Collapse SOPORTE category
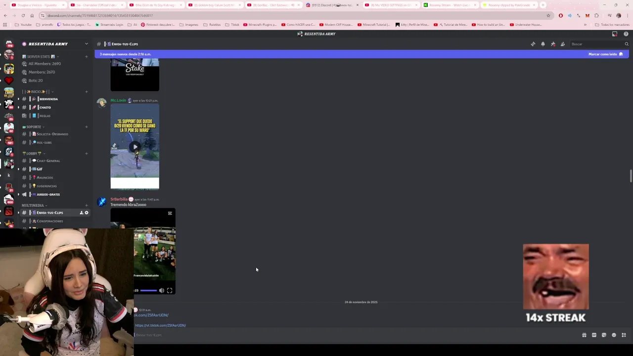 pyautogui.click(x=33, y=127)
